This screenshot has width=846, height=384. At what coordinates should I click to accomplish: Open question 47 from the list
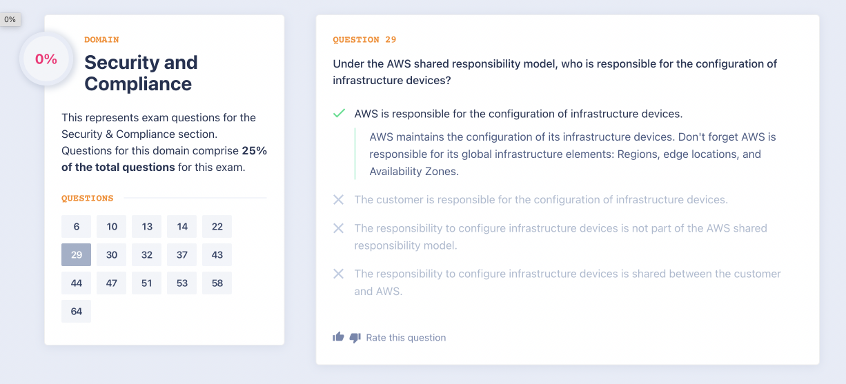[112, 283]
